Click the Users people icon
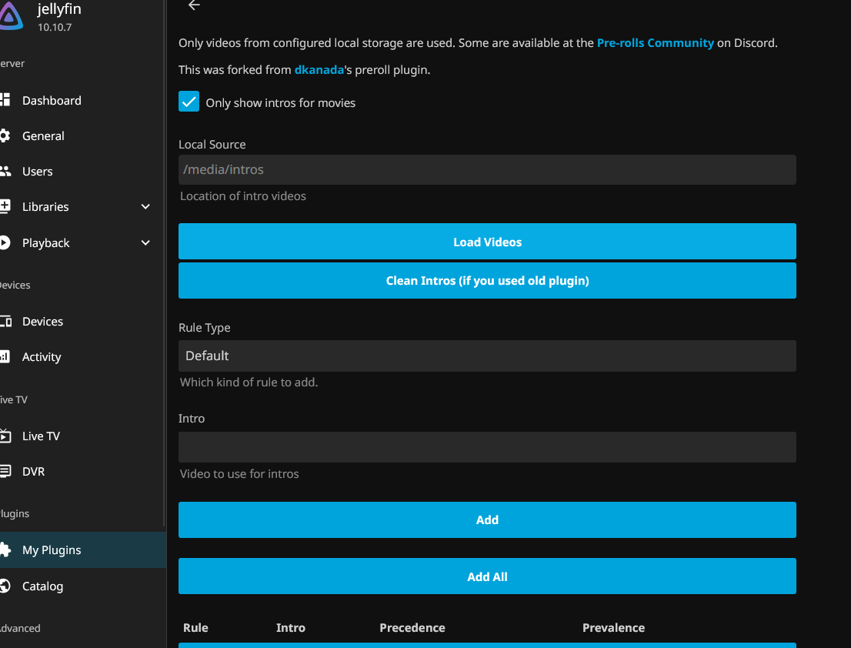851x648 pixels. pyautogui.click(x=5, y=171)
